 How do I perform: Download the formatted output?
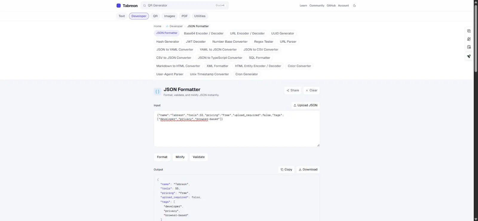coord(308,170)
